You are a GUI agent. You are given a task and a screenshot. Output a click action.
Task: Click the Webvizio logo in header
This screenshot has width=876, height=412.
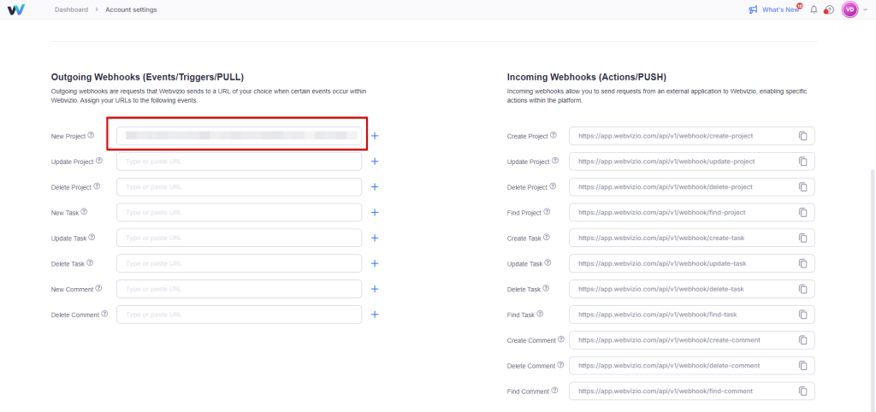pyautogui.click(x=16, y=9)
